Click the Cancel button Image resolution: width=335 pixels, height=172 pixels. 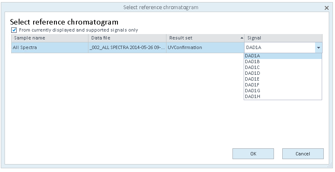tap(303, 154)
